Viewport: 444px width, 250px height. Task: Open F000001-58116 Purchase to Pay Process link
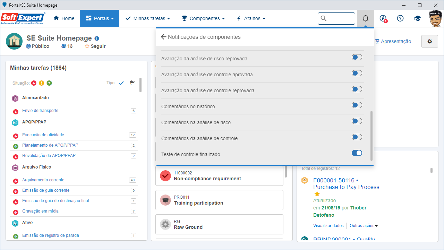click(x=346, y=184)
